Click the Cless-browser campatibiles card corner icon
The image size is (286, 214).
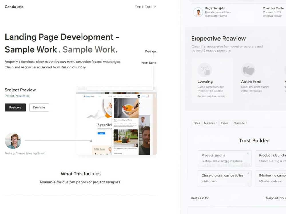coord(248,173)
